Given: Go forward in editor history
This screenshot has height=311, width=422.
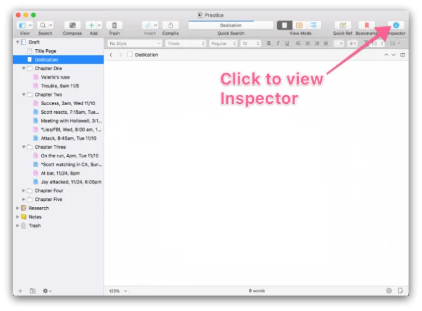Looking at the screenshot, I should point(120,55).
